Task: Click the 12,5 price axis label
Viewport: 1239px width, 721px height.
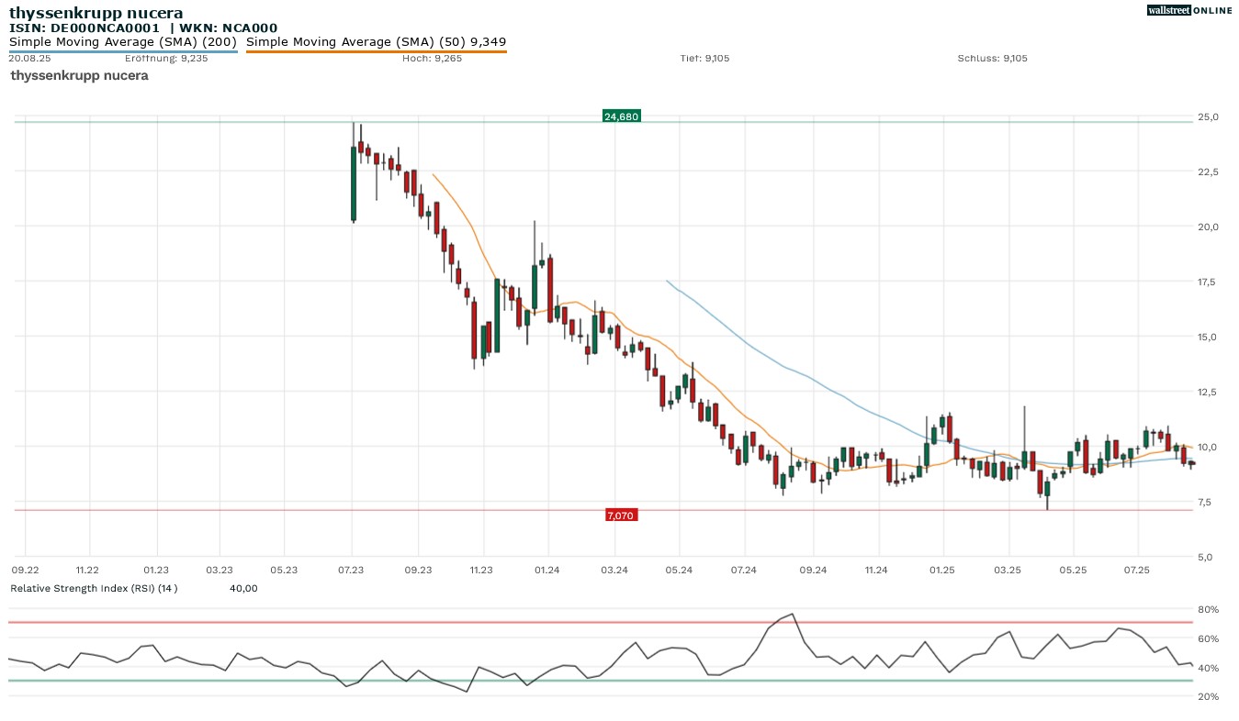Action: (x=1209, y=392)
